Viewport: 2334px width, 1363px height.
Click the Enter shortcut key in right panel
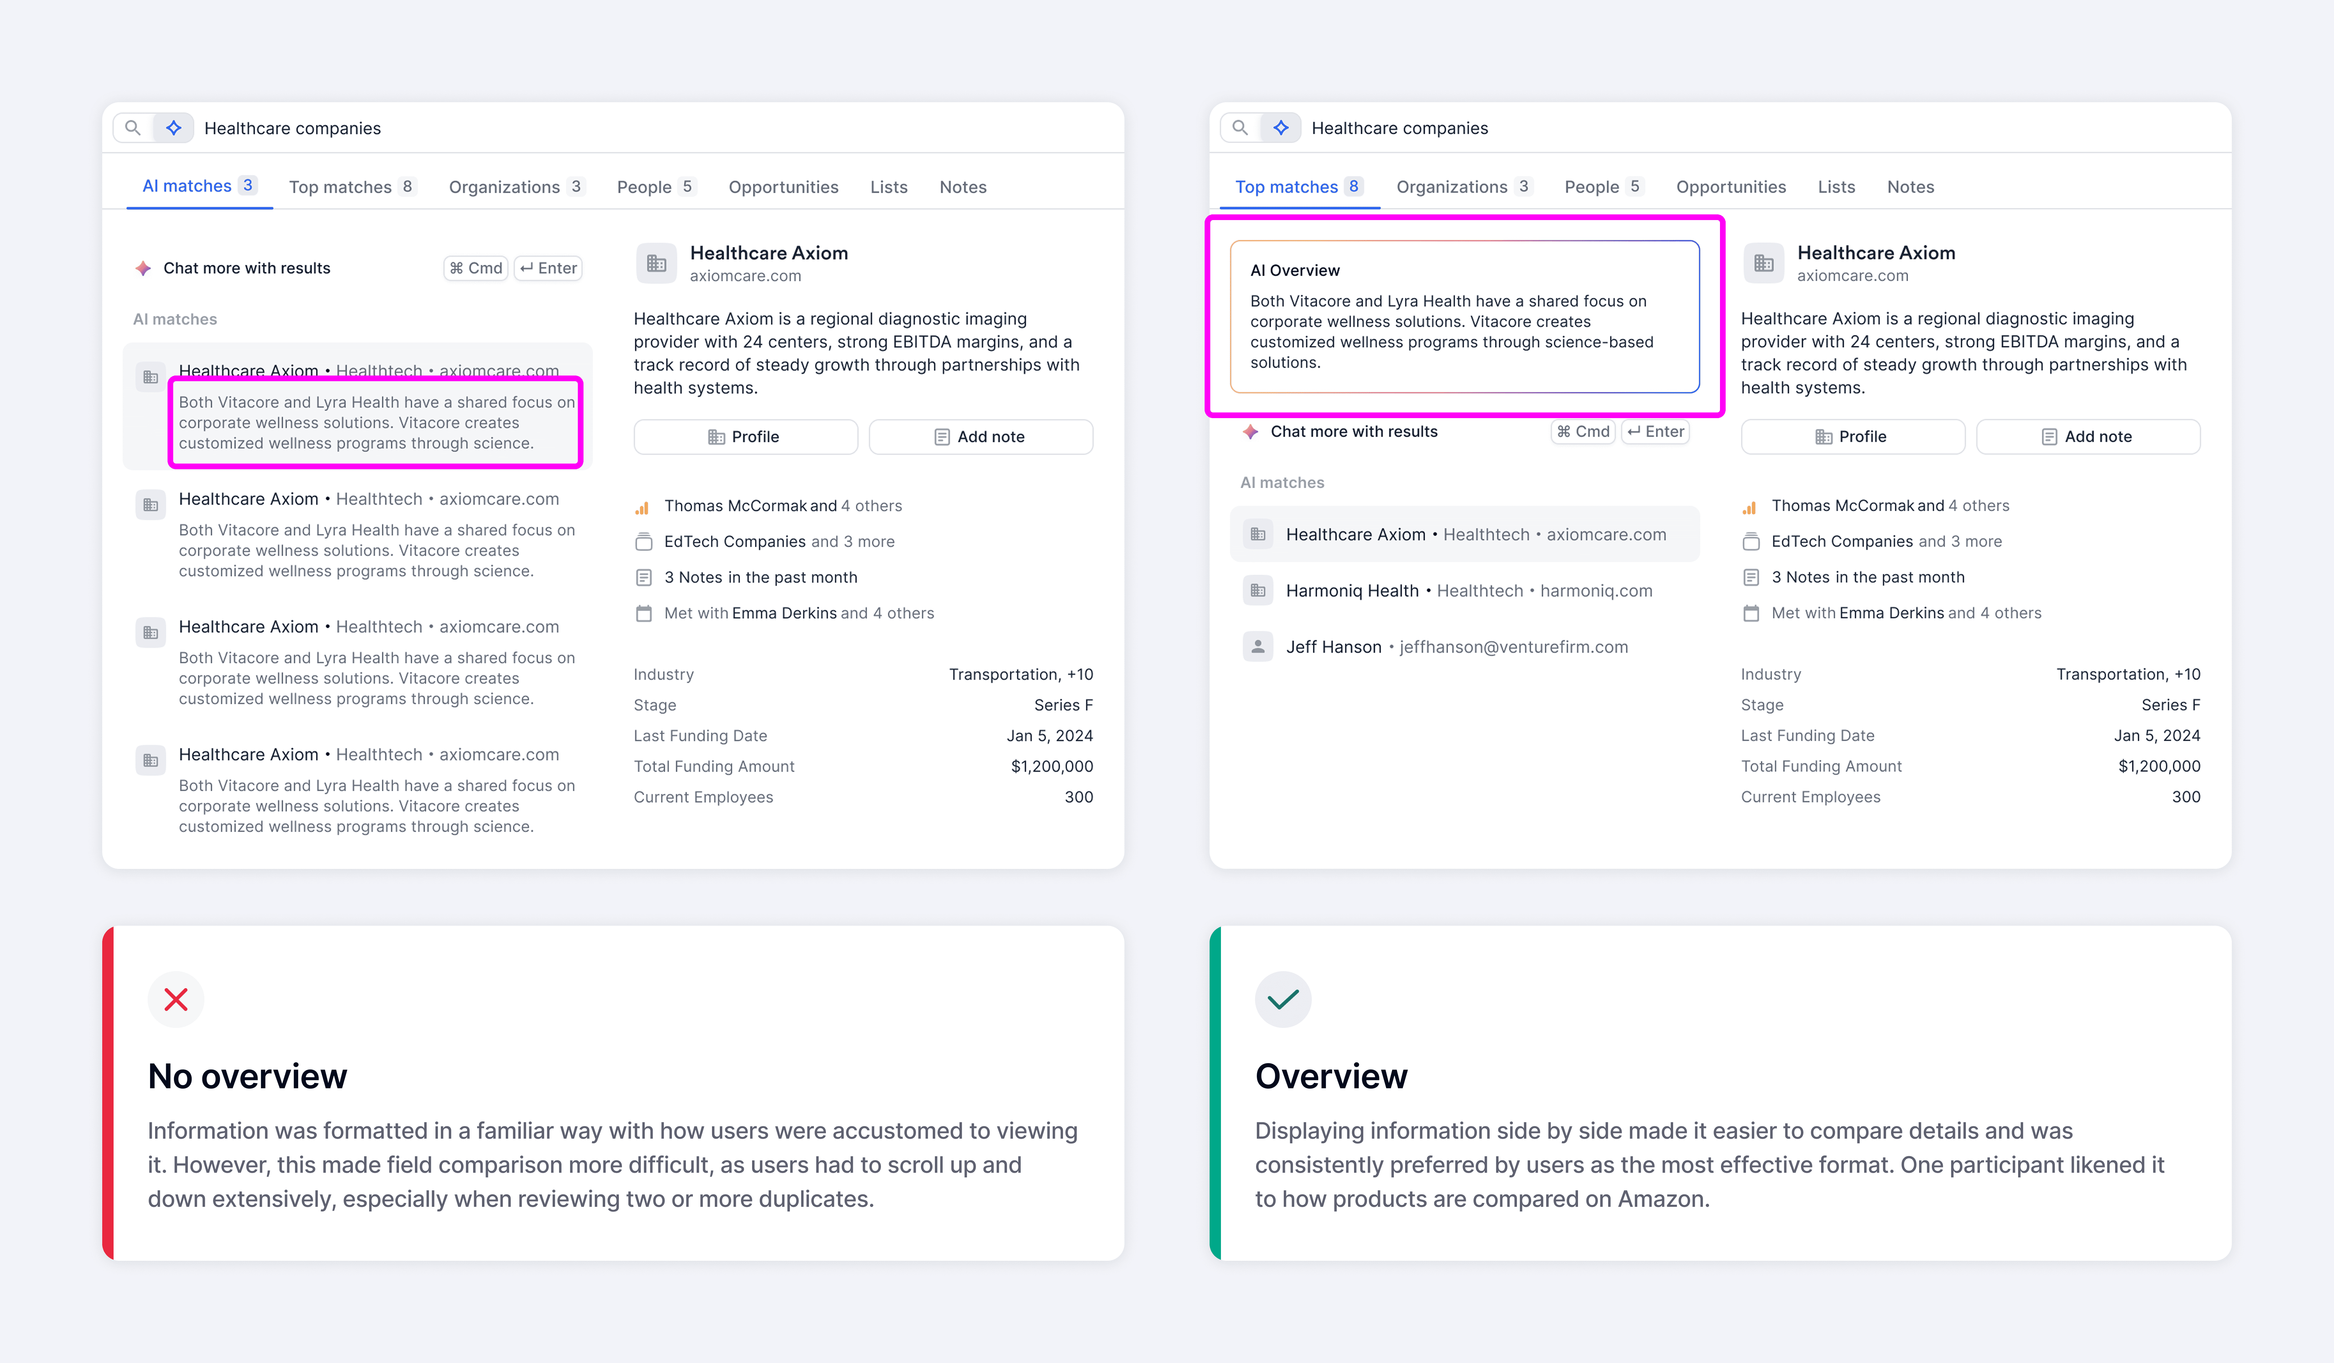pyautogui.click(x=1656, y=432)
